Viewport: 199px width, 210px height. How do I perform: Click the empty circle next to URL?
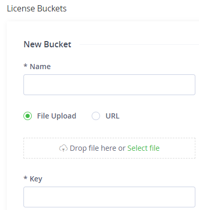coord(96,116)
